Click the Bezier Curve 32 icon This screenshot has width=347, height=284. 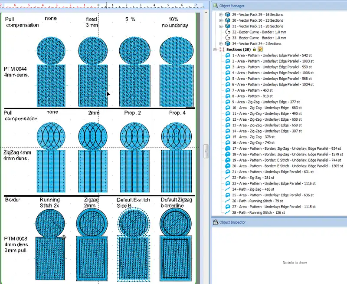tap(228, 32)
